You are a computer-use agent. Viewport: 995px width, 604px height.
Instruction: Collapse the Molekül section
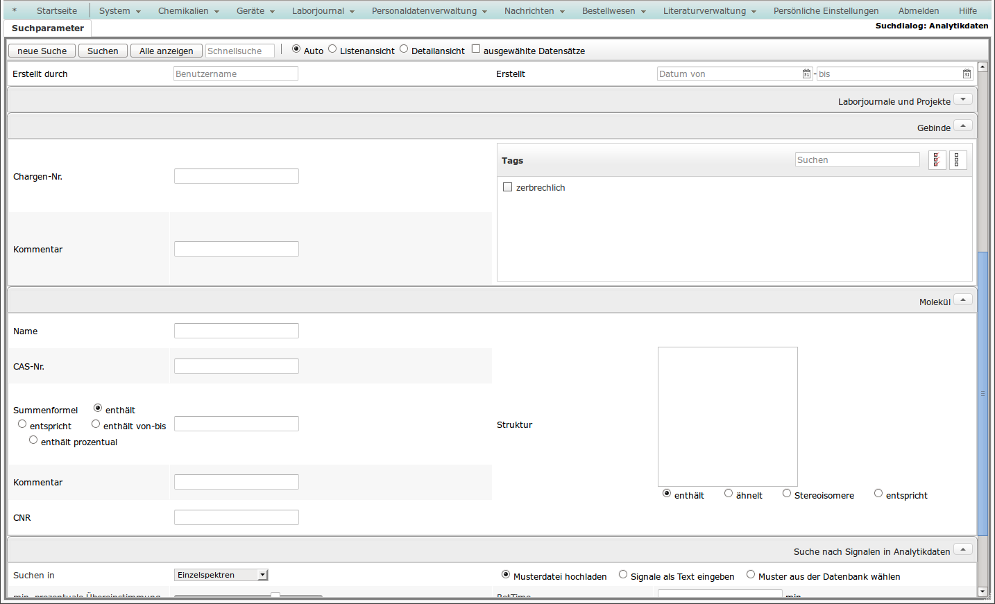pyautogui.click(x=962, y=300)
